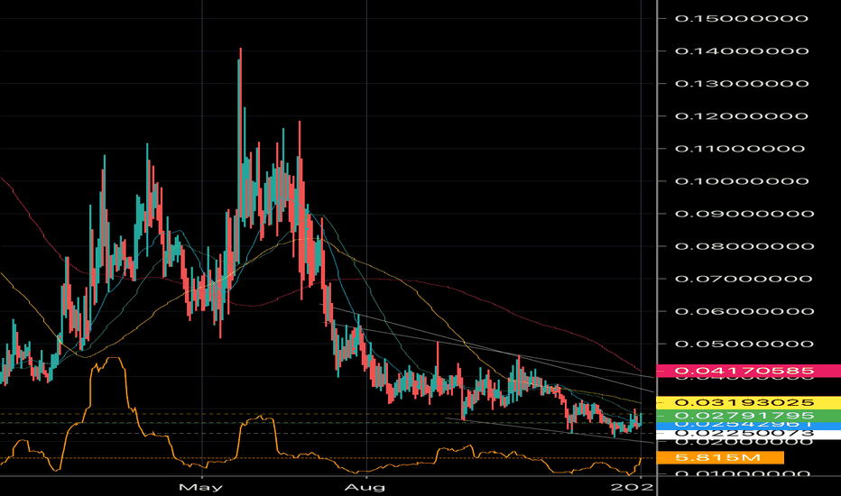Click the yellow 0.03193025 price tag
The width and height of the screenshot is (841, 496).
pos(749,402)
